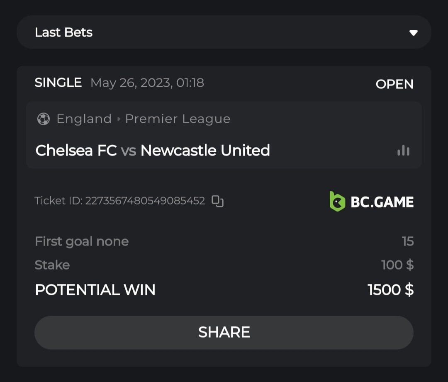Screen dimensions: 448x382
Task: Open match statistics bar chart icon
Action: 403,151
